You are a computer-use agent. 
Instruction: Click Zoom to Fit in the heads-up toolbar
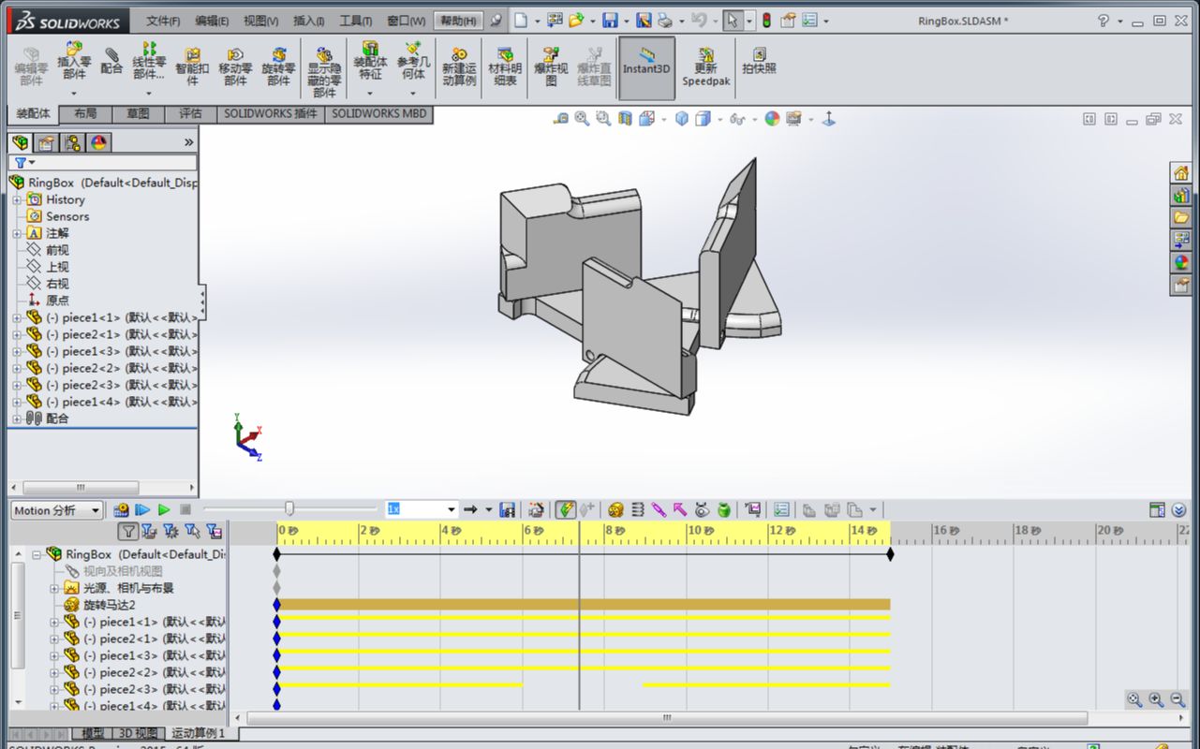point(582,118)
